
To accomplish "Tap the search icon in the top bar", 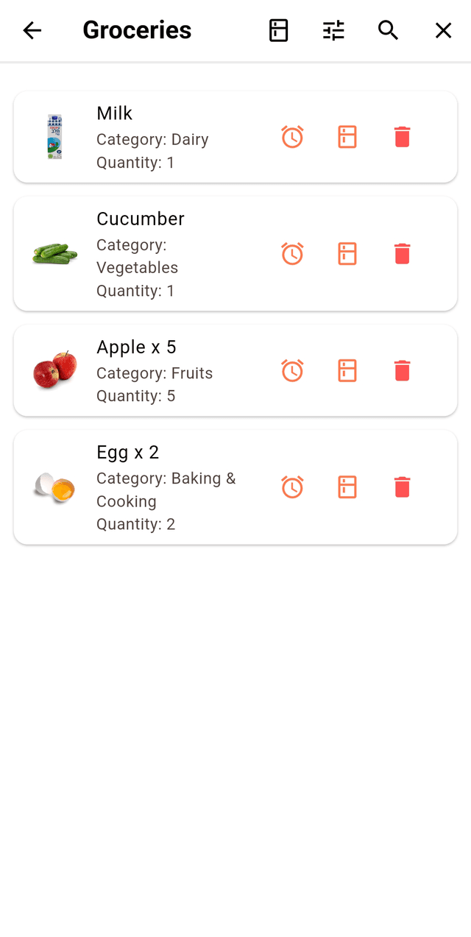I will point(388,30).
